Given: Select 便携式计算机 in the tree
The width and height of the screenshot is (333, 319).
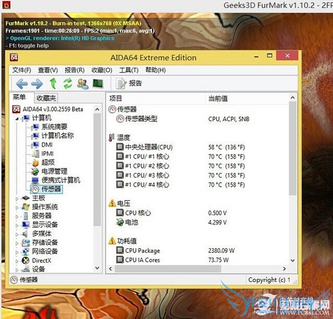Looking at the screenshot, I should [61, 180].
